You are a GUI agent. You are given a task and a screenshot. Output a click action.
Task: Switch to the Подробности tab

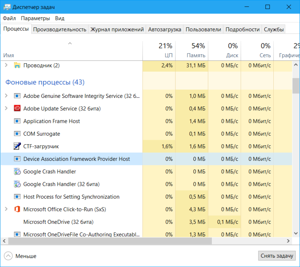click(x=242, y=30)
